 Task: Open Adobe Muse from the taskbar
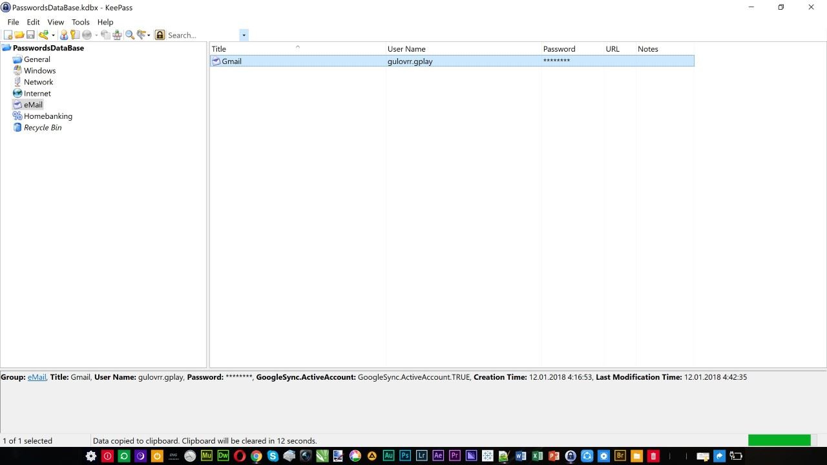(x=206, y=456)
